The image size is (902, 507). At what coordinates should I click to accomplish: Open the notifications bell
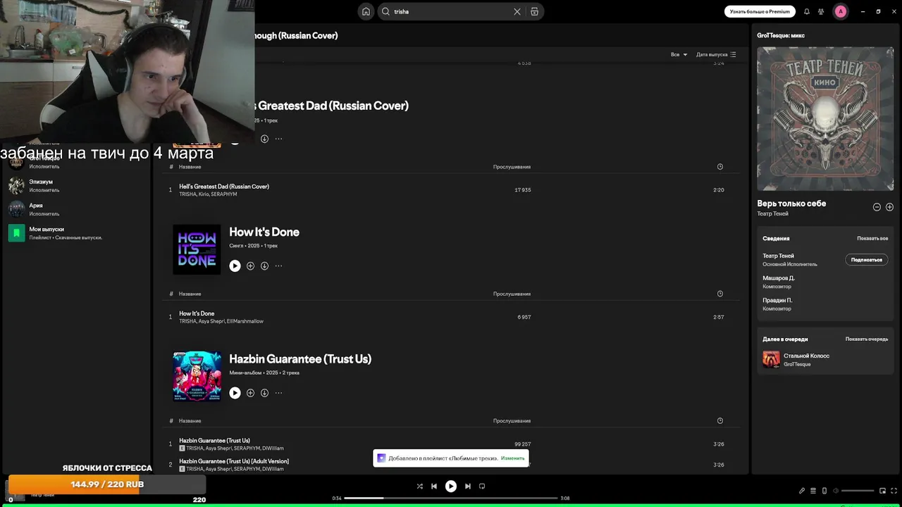pos(807,11)
